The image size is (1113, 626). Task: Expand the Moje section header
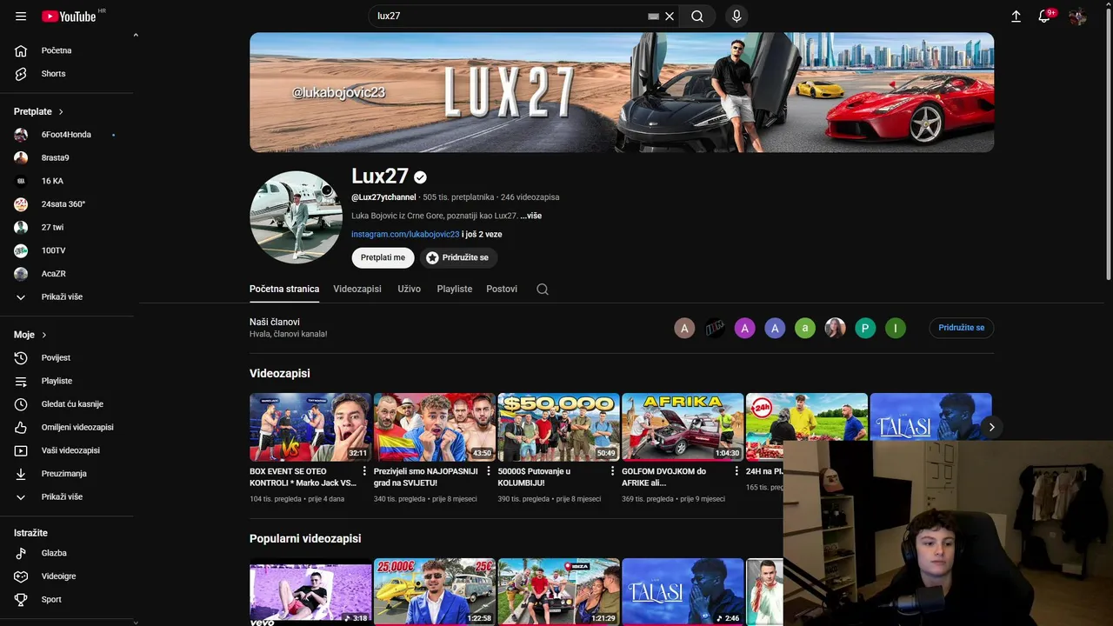click(30, 335)
